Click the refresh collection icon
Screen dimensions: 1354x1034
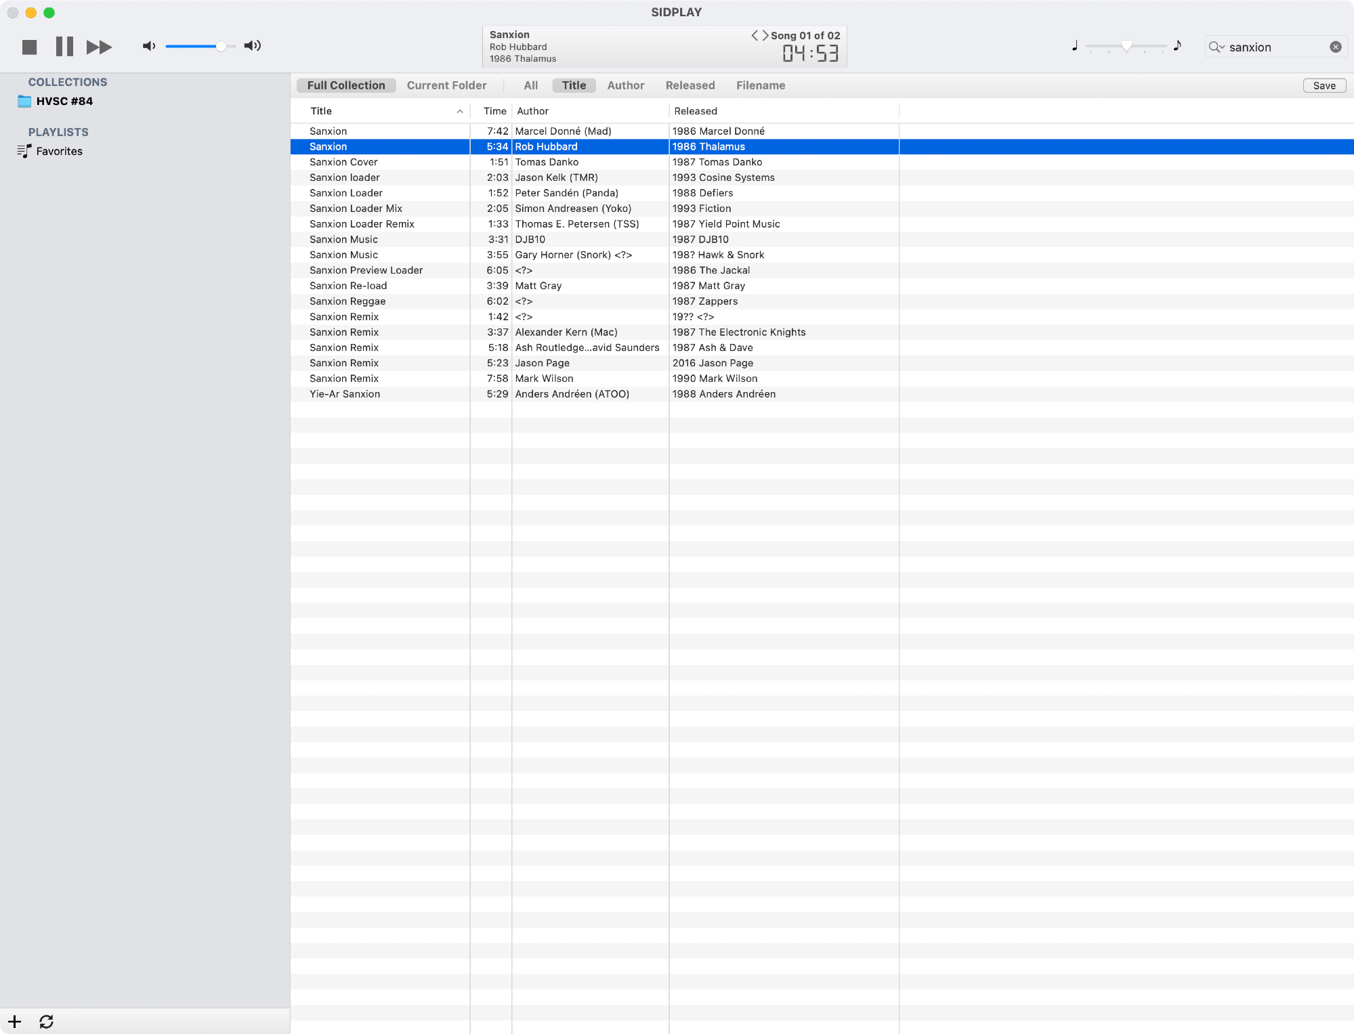[46, 1021]
